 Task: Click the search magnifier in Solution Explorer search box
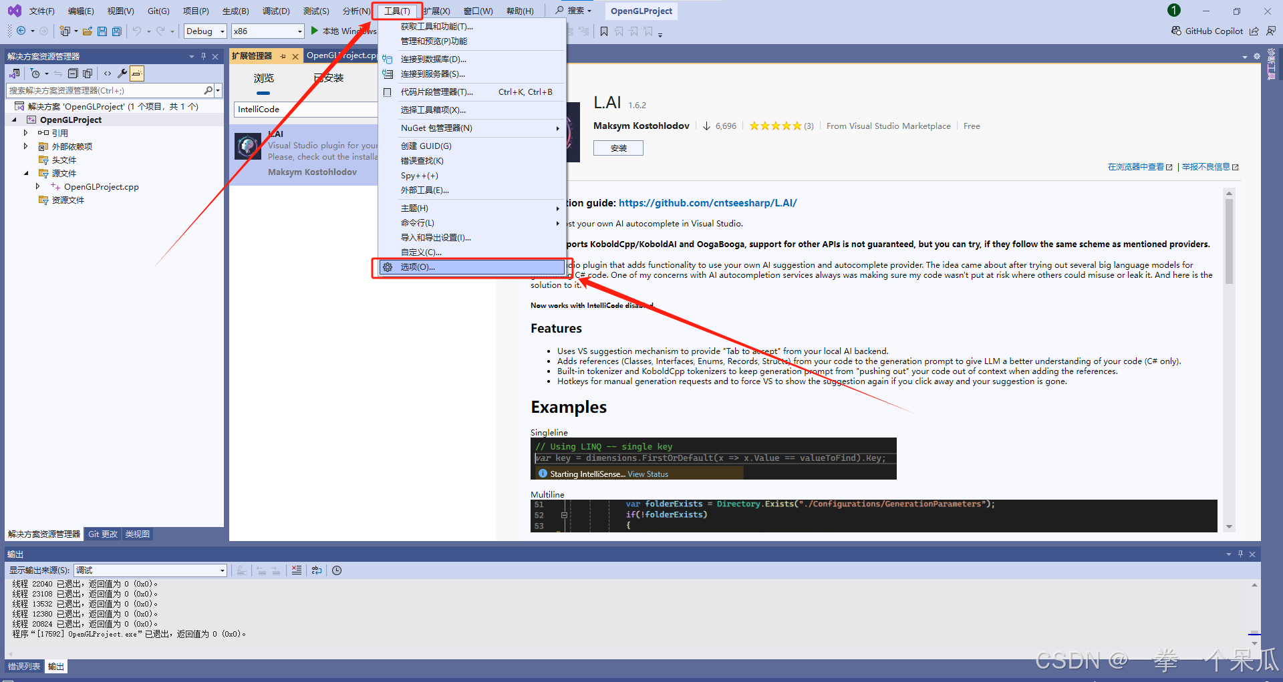tap(208, 90)
